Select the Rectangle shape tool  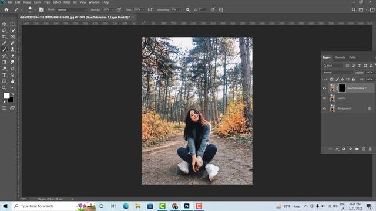[4, 81]
